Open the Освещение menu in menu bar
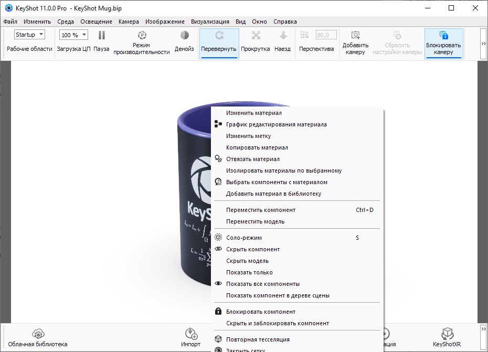 (x=96, y=22)
